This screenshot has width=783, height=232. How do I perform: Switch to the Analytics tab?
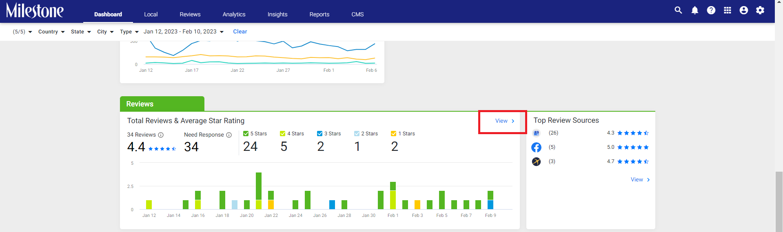(234, 14)
